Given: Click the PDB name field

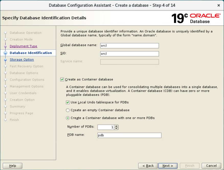Looking at the screenshot, I should [129, 135].
